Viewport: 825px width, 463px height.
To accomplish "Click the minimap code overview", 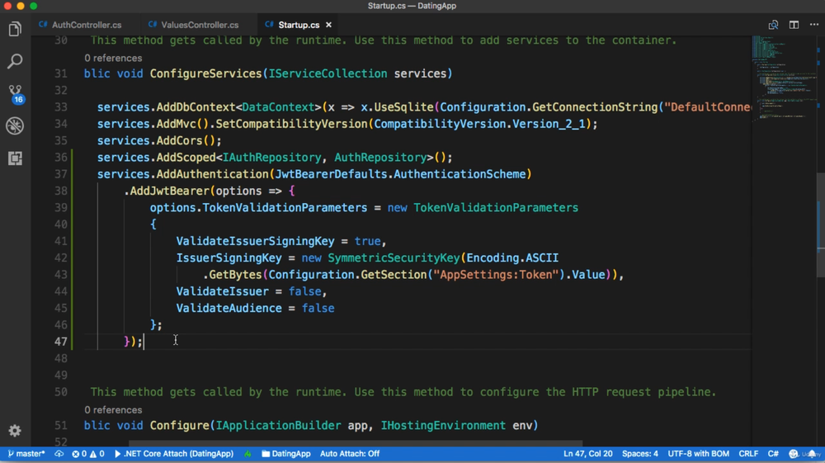I will click(783, 79).
